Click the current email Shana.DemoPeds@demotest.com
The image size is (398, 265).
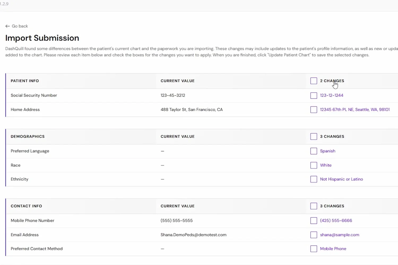point(193,235)
